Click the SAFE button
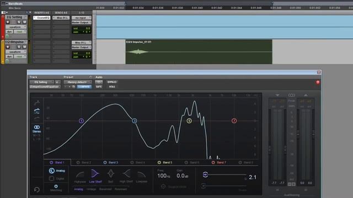 pyautogui.click(x=99, y=87)
